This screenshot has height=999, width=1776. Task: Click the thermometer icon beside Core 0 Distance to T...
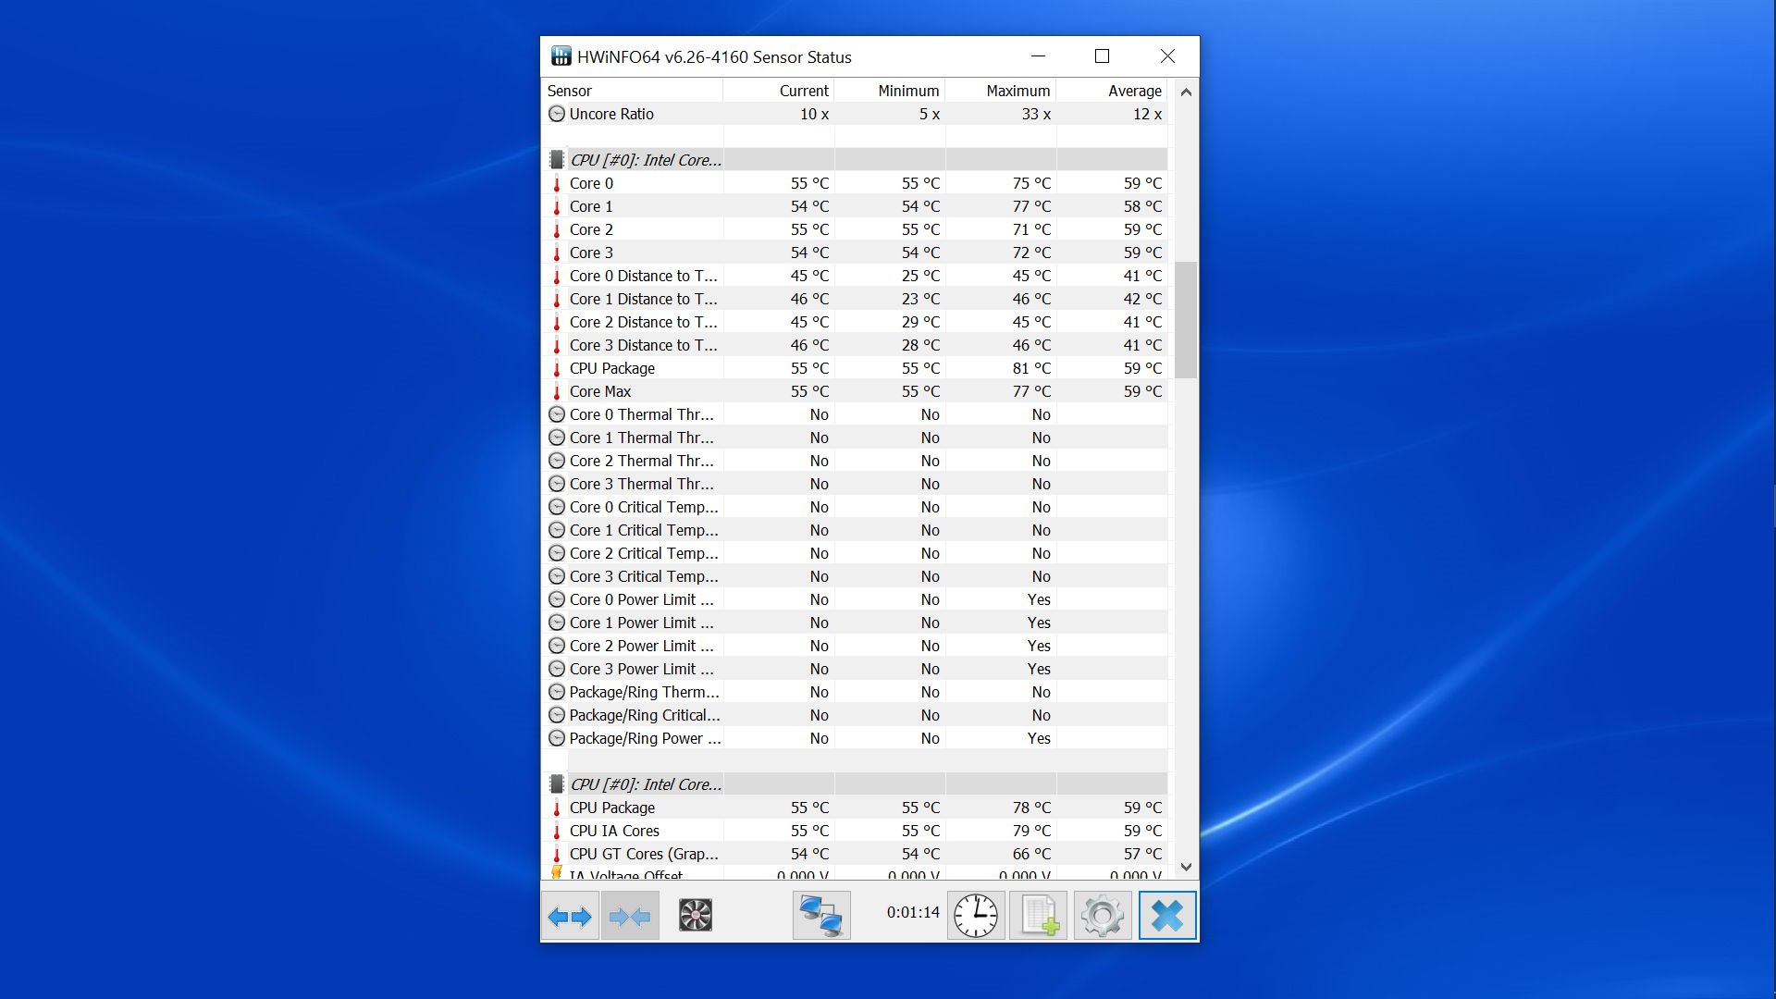tap(557, 276)
